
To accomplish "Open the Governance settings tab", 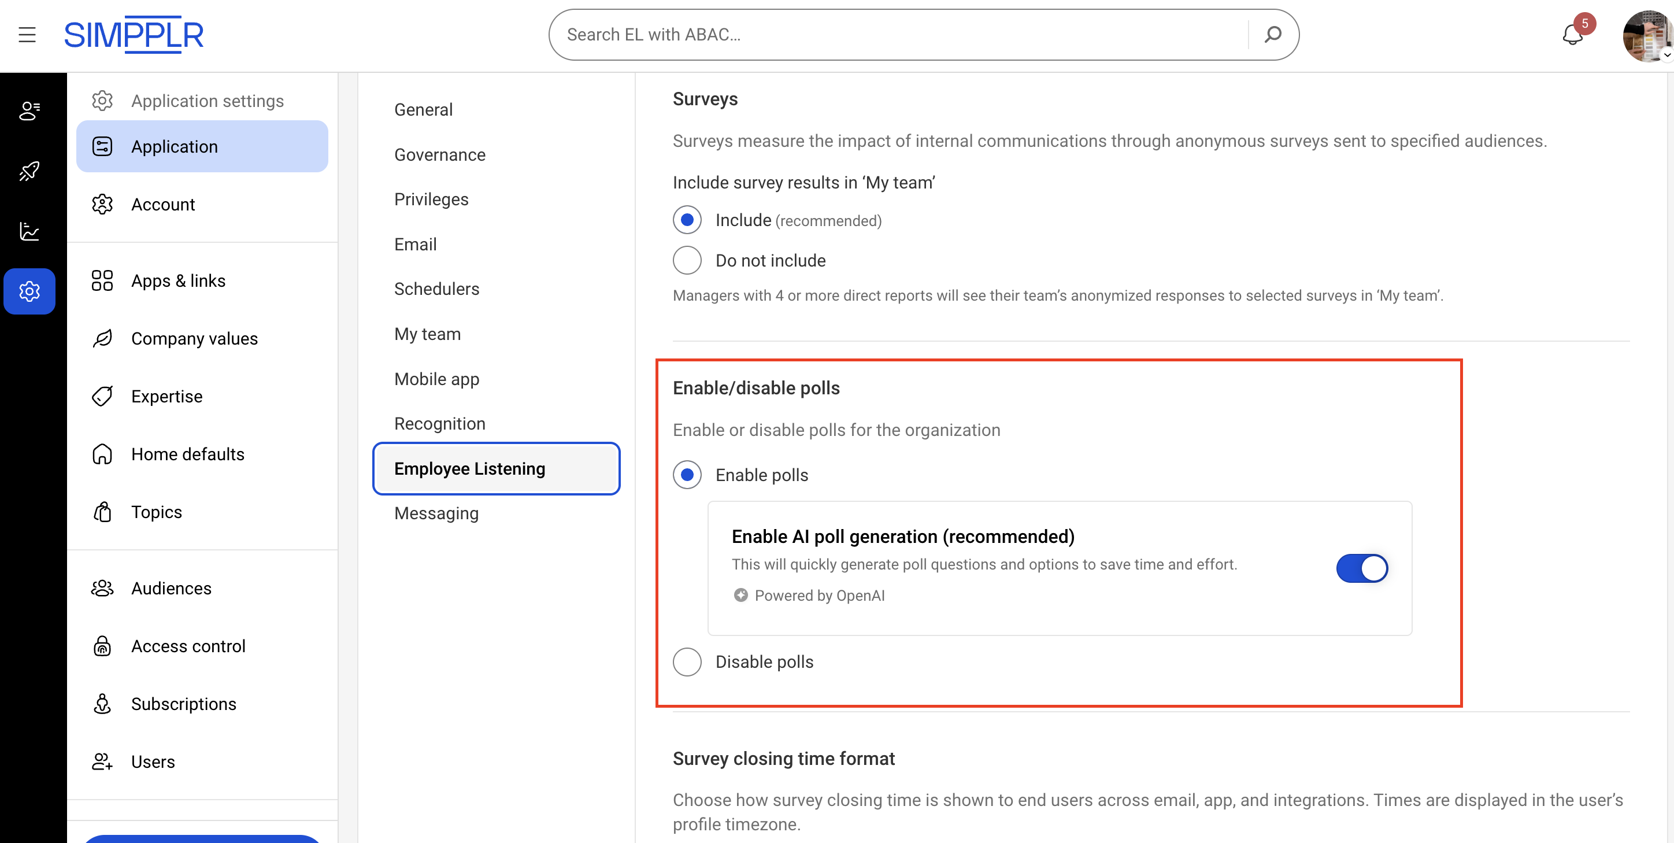I will pos(439,155).
